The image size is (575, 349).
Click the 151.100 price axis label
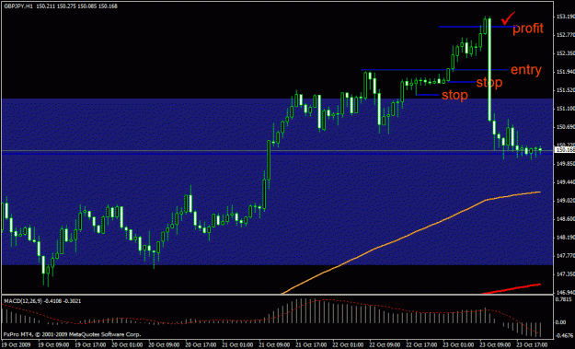[565, 109]
